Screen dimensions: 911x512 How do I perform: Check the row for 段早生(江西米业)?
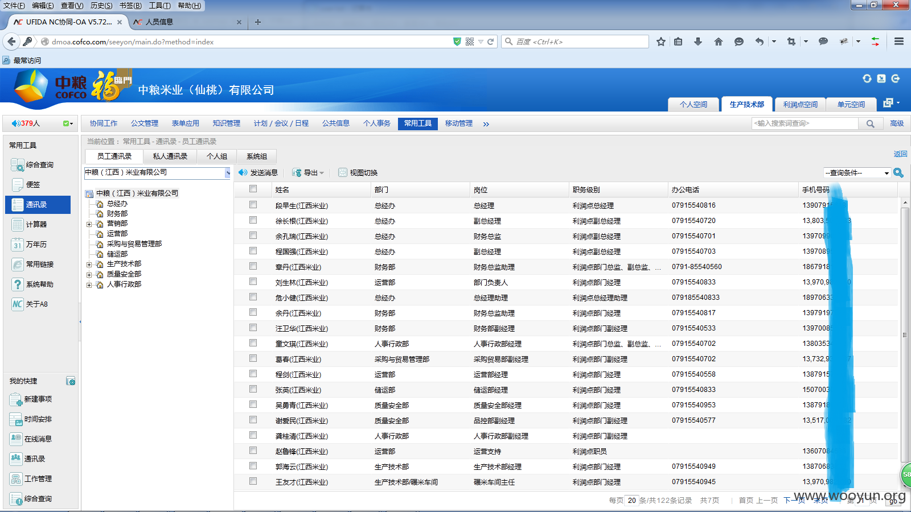pyautogui.click(x=253, y=205)
